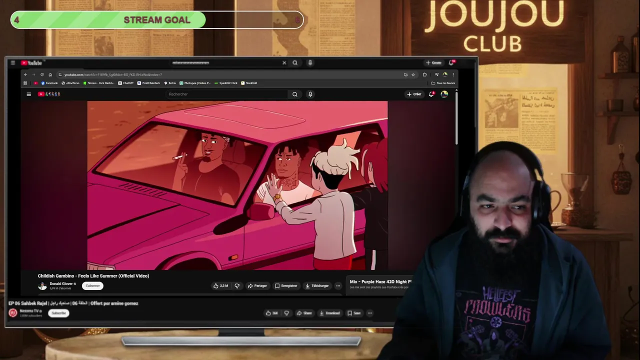The width and height of the screenshot is (640, 360).
Task: Expand the Tous les favoris folder
Action: click(x=443, y=83)
